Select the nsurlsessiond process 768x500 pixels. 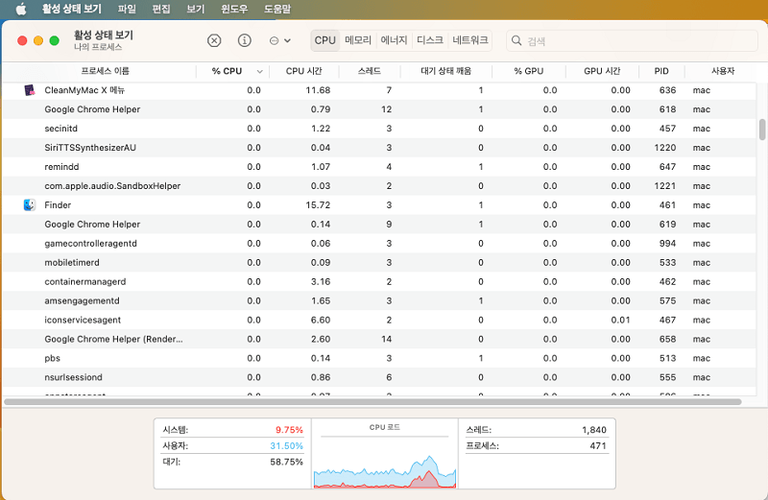[x=379, y=377]
